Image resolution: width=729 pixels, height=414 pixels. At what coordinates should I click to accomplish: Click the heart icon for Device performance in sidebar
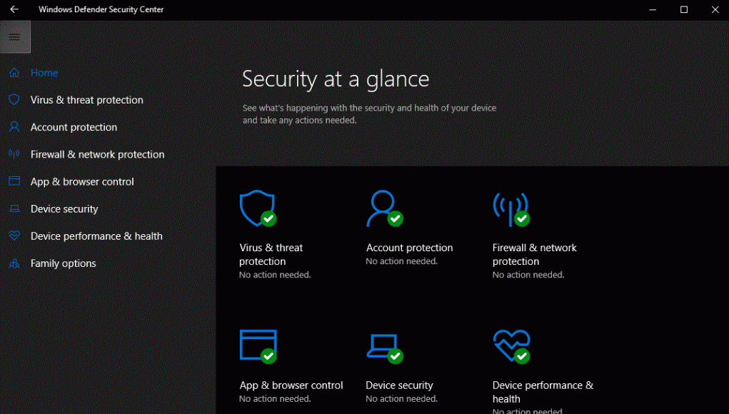(14, 236)
